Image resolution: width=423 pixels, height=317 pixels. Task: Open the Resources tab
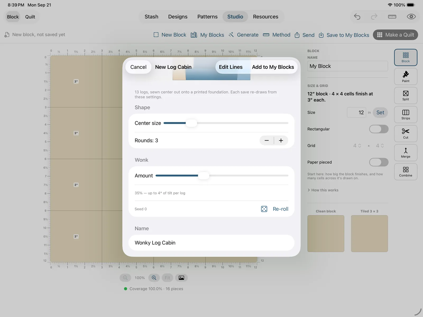point(266,17)
